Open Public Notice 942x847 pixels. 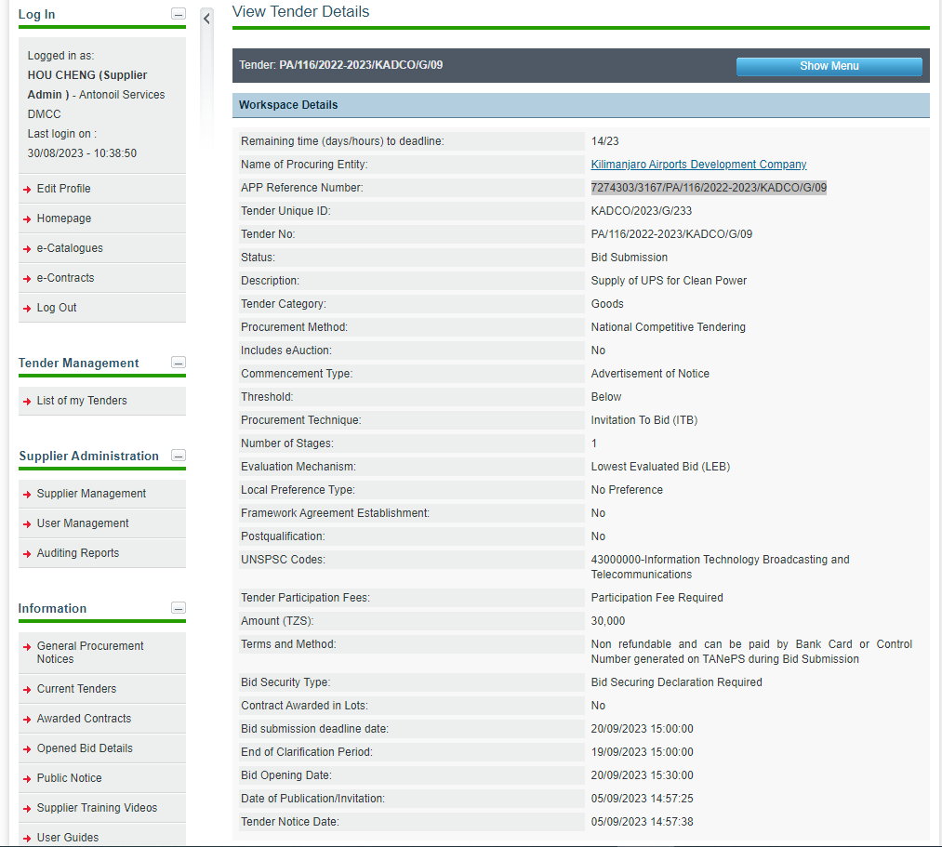(x=69, y=778)
